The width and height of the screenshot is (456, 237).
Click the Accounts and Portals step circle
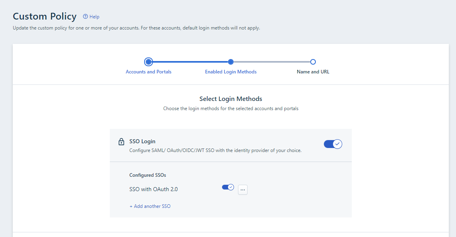[x=149, y=62]
